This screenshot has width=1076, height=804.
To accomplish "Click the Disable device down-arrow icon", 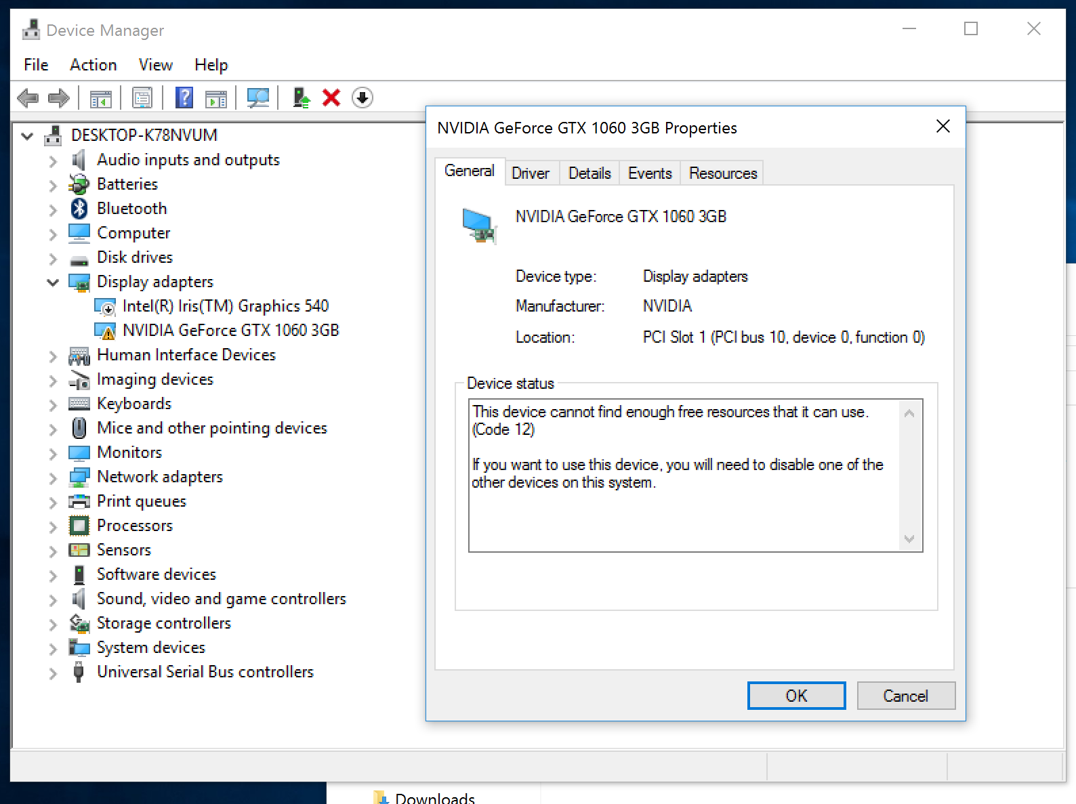I will [x=363, y=98].
